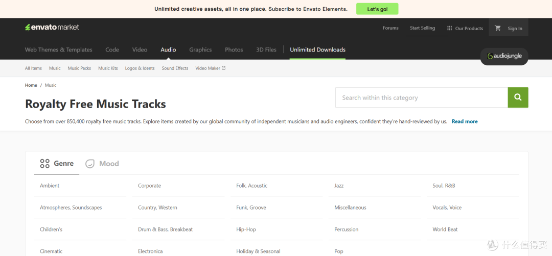
Task: Choose the Miscellaneous genre
Action: (x=350, y=208)
